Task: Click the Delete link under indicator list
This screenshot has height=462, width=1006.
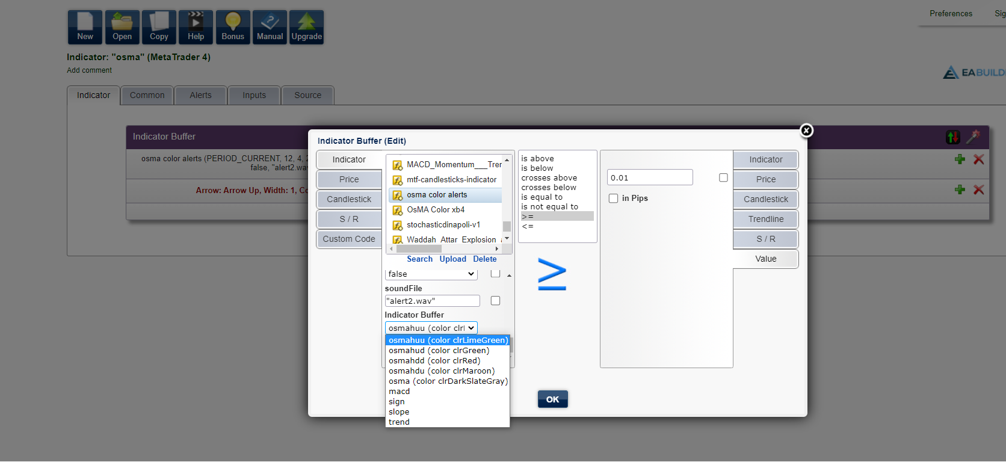Action: (x=484, y=259)
